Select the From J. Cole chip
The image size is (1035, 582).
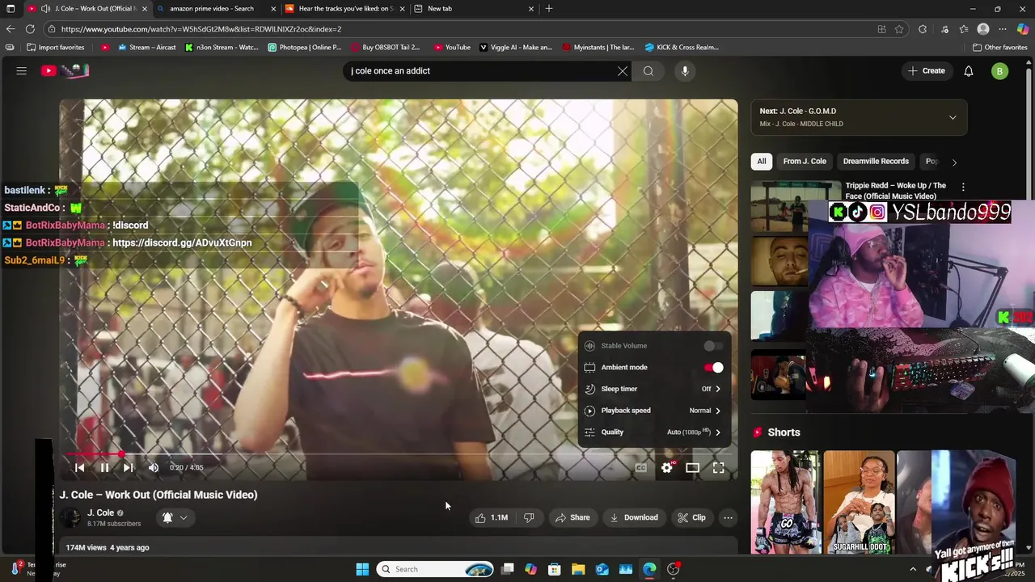coord(805,161)
